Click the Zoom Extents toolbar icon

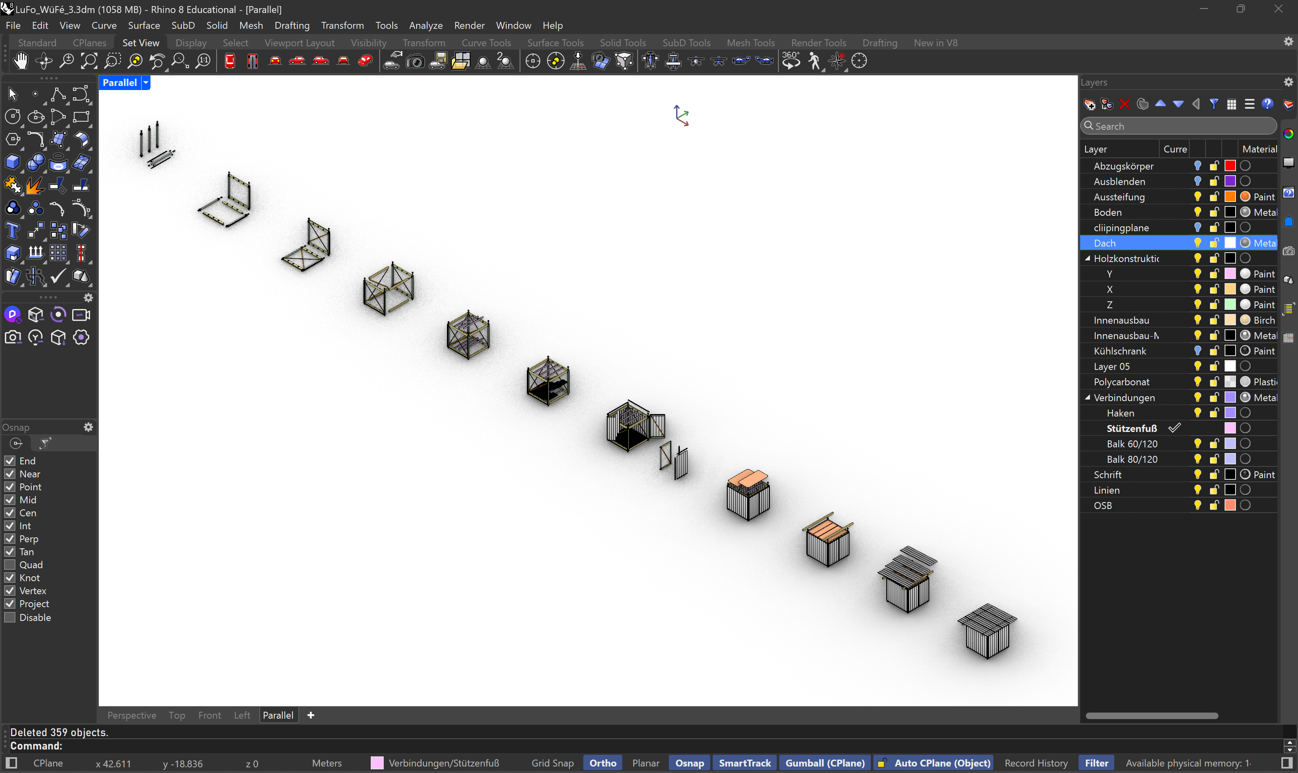click(89, 61)
